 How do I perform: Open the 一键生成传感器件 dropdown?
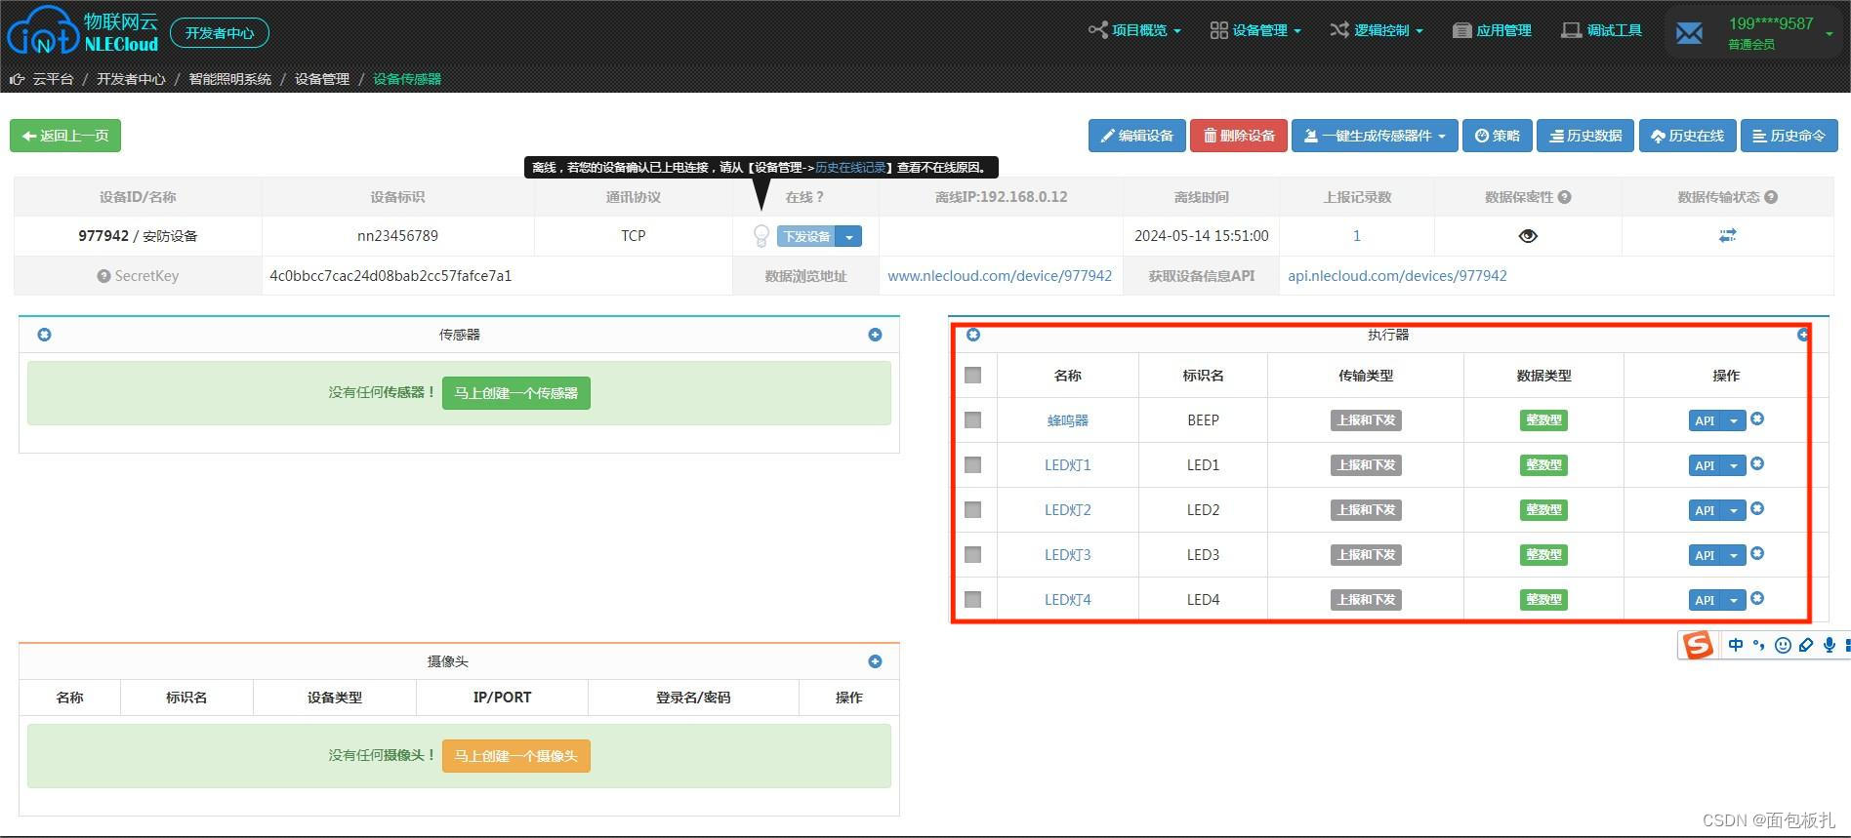1375,136
